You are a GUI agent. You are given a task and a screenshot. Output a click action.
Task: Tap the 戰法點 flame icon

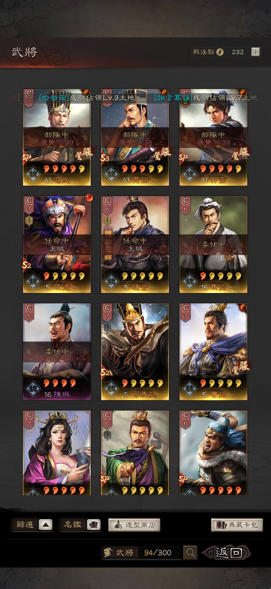tap(220, 52)
